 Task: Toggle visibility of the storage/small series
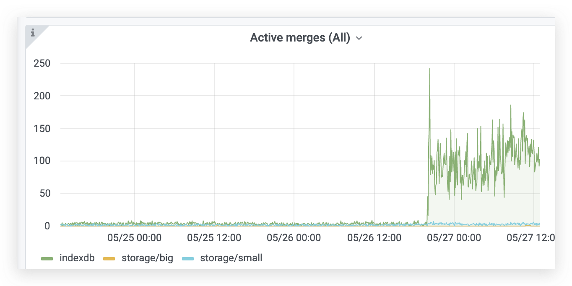(231, 258)
